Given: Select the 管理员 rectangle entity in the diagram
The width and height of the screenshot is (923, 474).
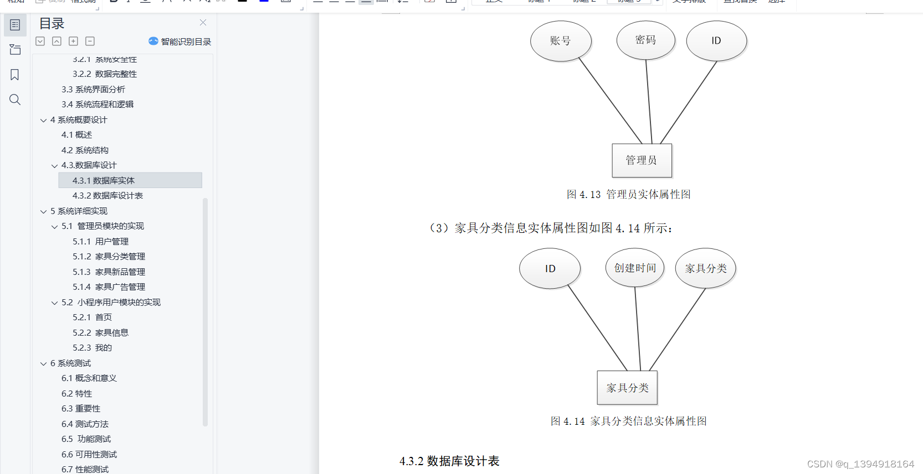Looking at the screenshot, I should (x=642, y=160).
